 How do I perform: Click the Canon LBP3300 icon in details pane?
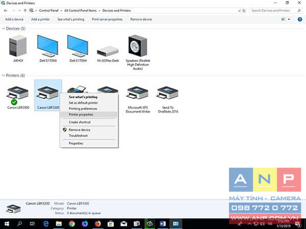pyautogui.click(x=13, y=209)
